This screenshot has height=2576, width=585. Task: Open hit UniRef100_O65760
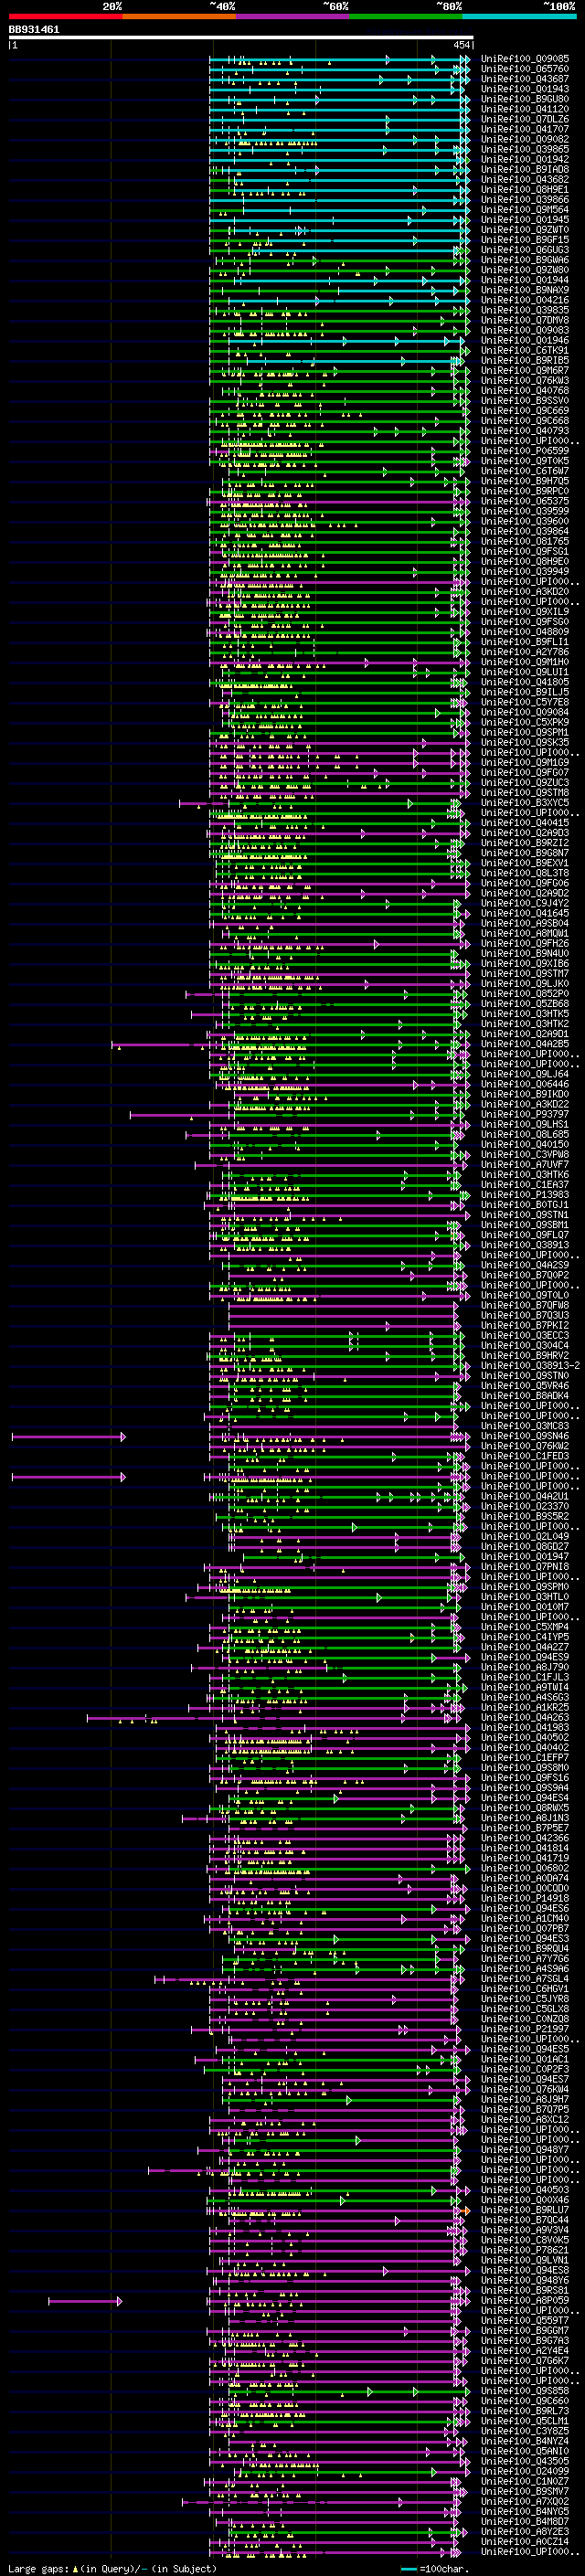(x=525, y=69)
